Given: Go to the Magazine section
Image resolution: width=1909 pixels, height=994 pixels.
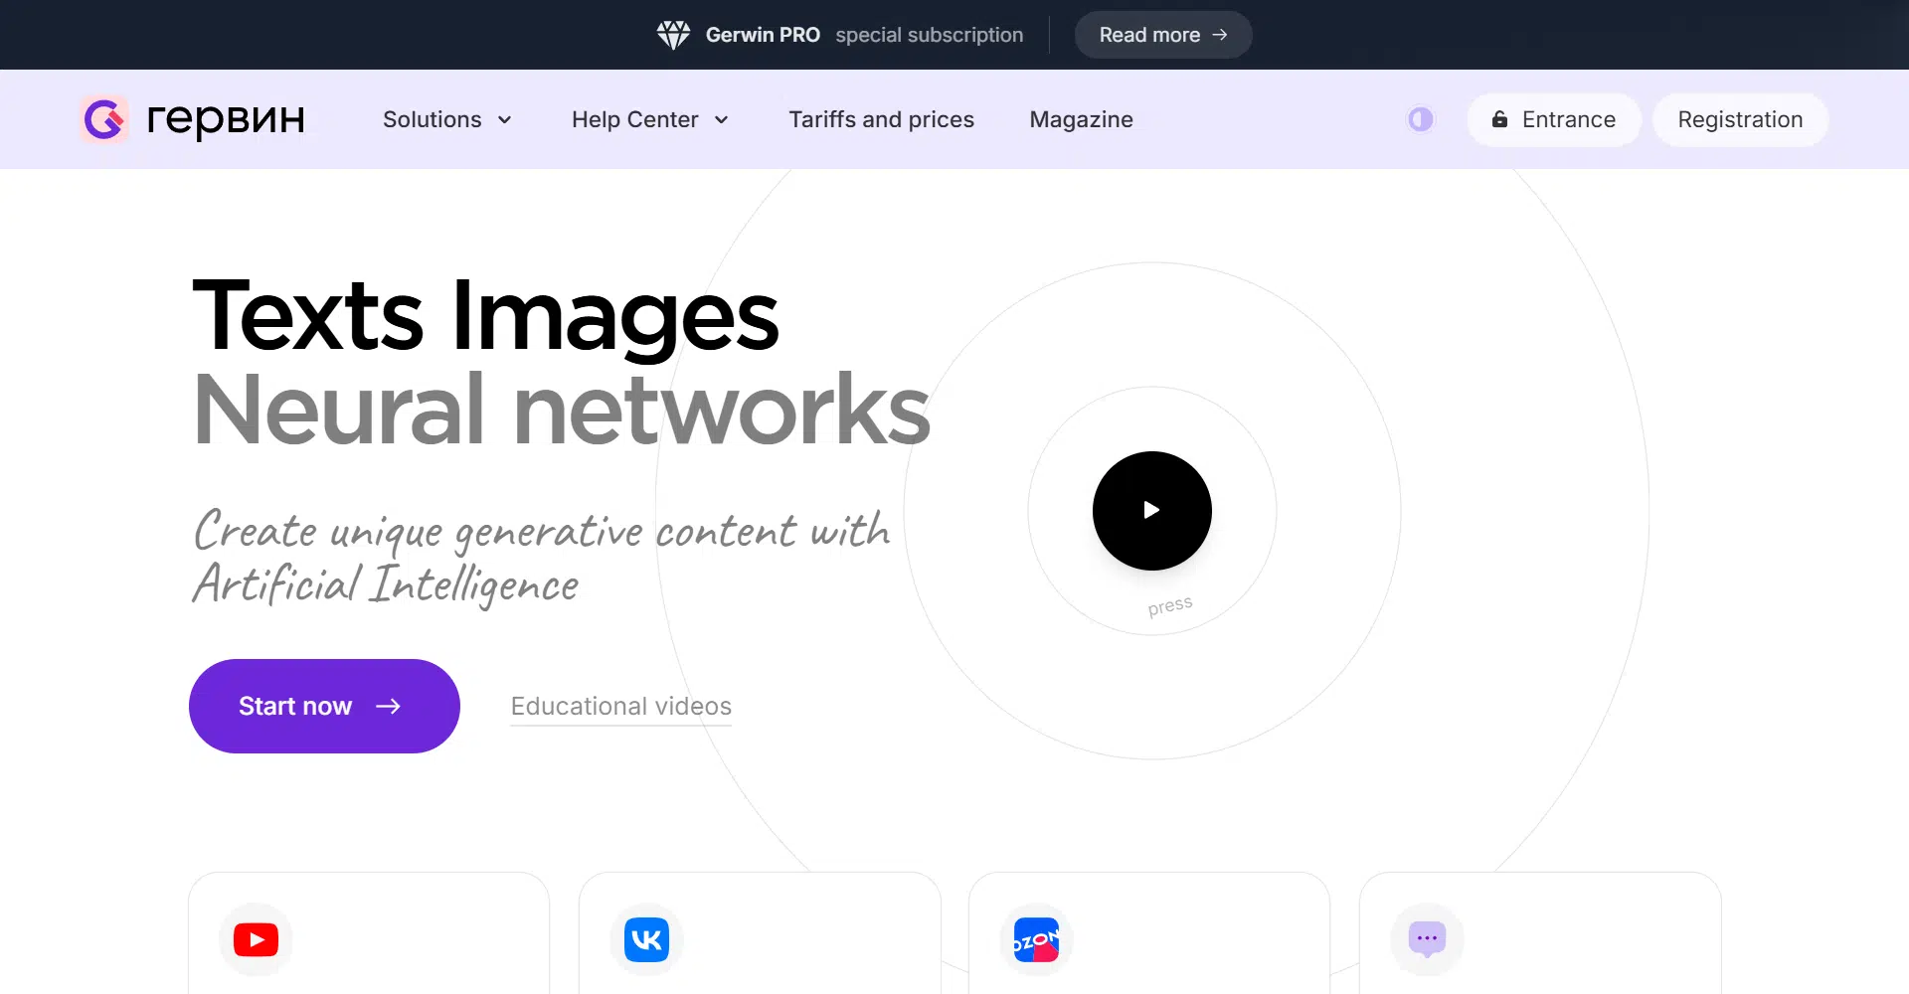Looking at the screenshot, I should (x=1081, y=119).
